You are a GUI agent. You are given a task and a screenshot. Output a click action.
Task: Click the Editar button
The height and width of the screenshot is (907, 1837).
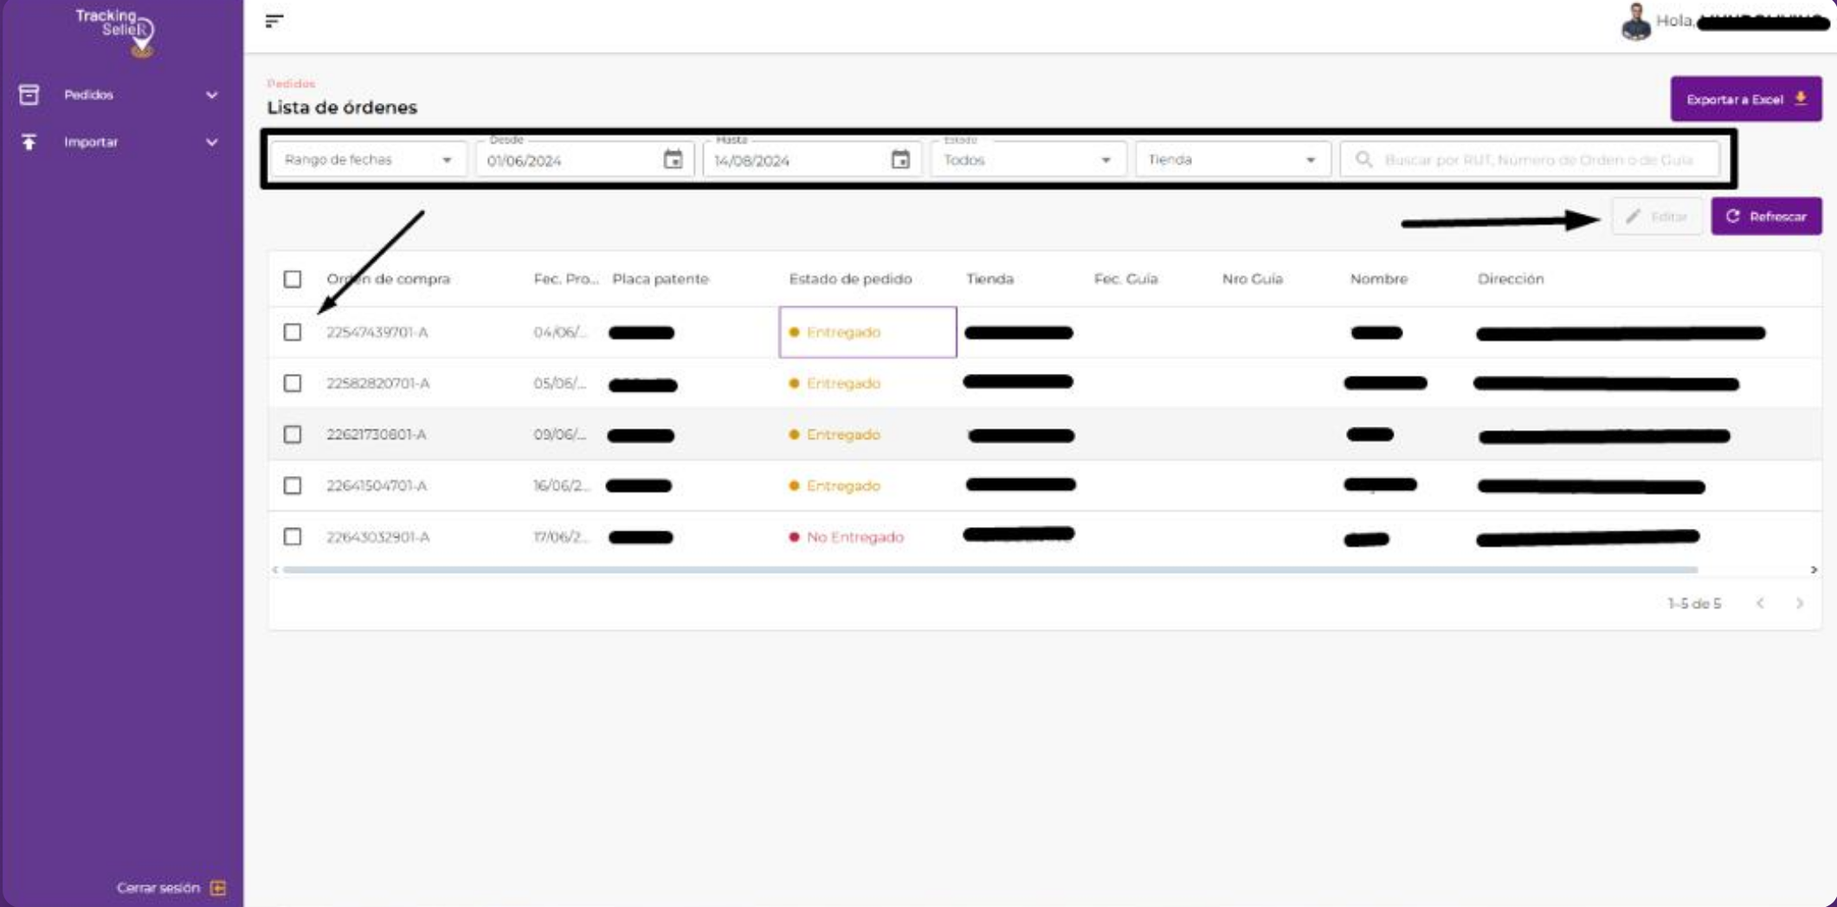1657,216
